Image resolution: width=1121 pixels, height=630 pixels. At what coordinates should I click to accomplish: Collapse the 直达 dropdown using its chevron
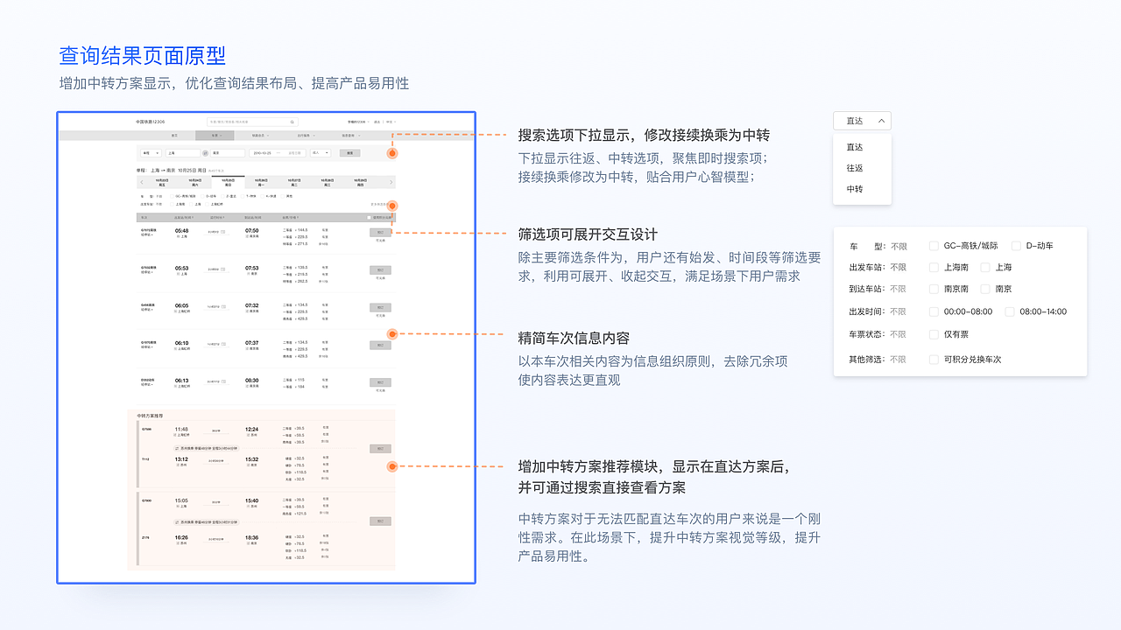click(883, 120)
